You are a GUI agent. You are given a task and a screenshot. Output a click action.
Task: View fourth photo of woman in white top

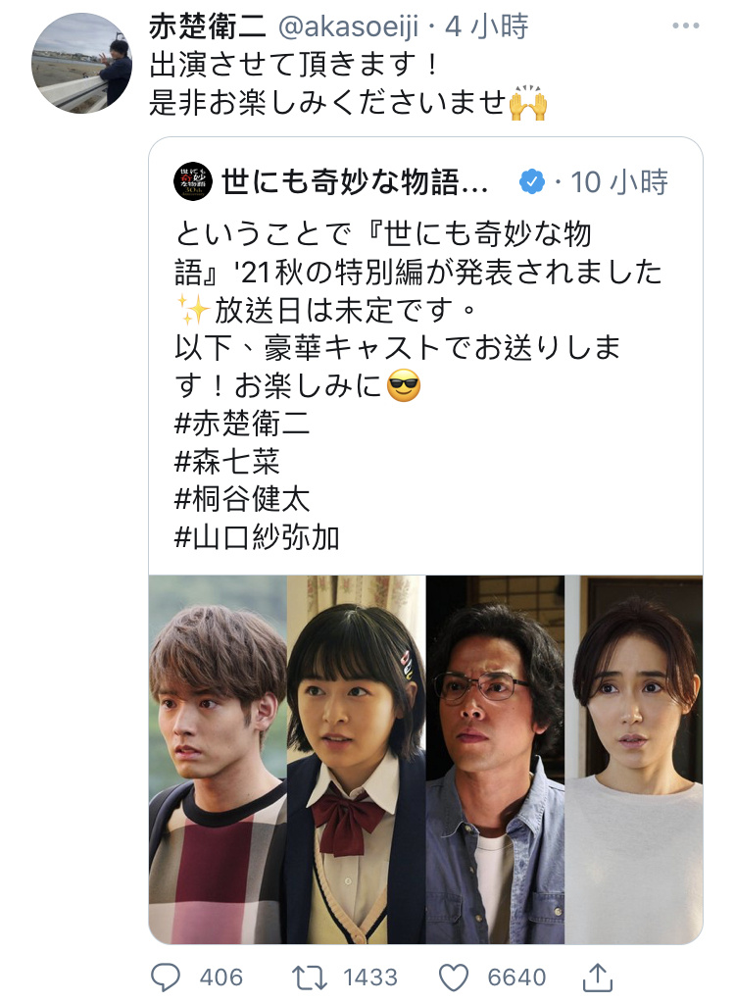(x=634, y=759)
